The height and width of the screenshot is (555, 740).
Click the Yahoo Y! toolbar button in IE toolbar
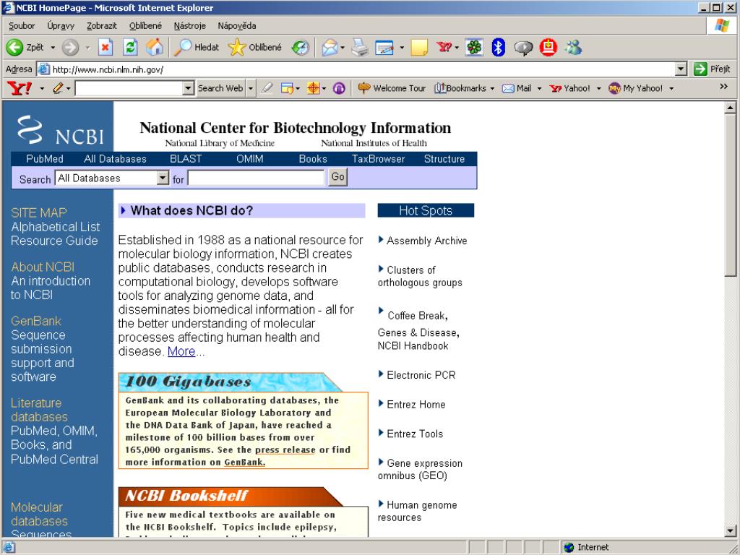coord(444,47)
